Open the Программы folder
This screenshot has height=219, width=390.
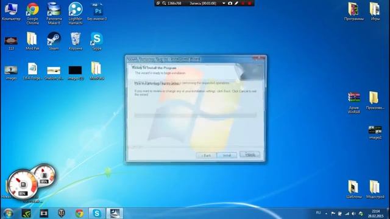pos(353,12)
